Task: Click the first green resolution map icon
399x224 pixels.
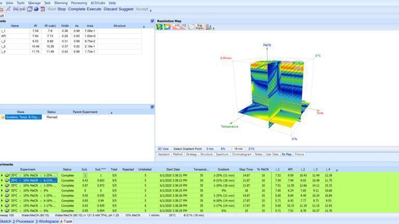Action: click(159, 26)
